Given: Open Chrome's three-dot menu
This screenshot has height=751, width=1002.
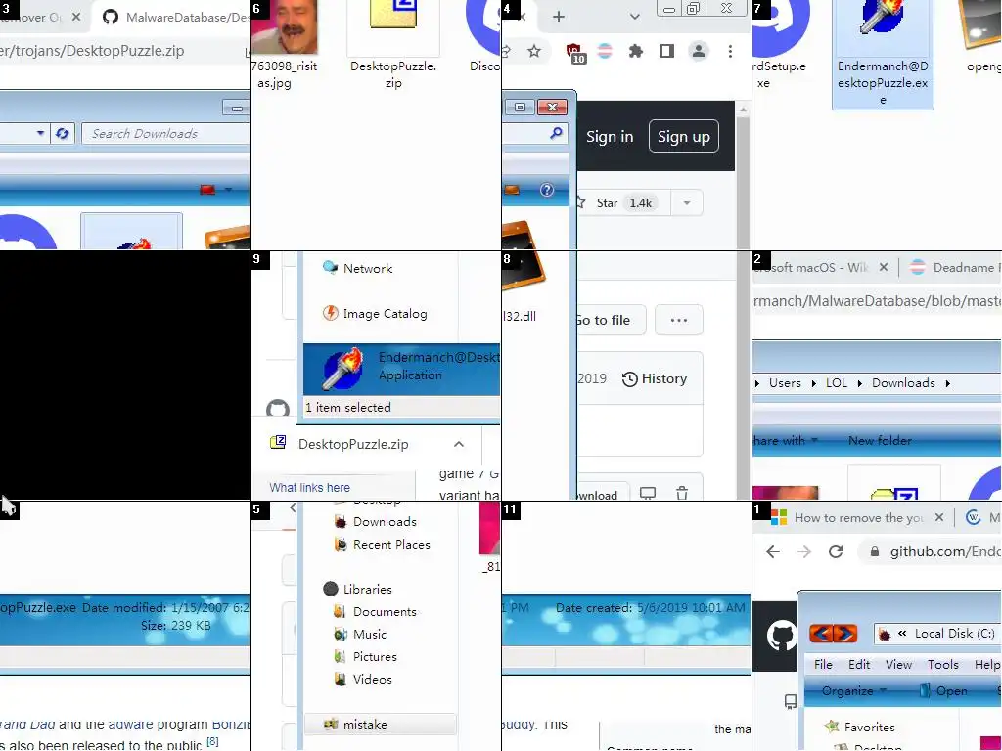Looking at the screenshot, I should pos(730,51).
